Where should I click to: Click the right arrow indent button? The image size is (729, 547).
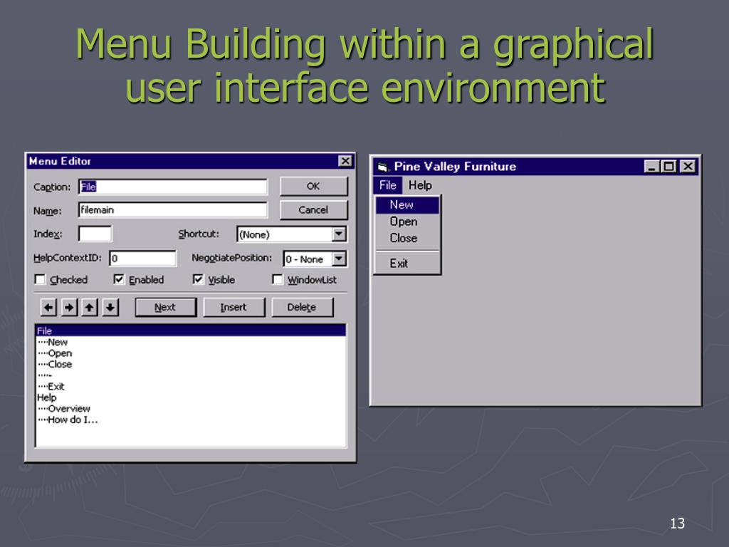69,308
